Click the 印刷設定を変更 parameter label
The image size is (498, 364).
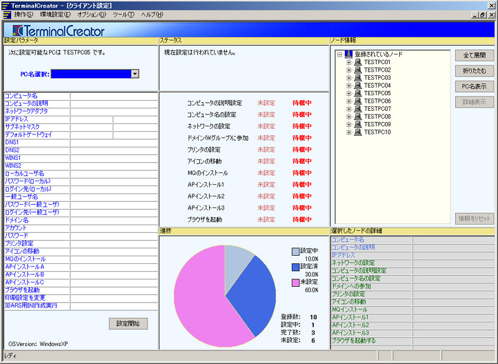[x=25, y=298]
